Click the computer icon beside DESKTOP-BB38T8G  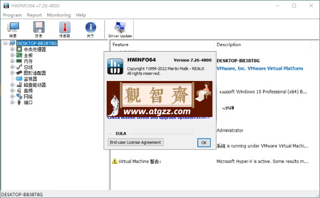click(x=12, y=43)
